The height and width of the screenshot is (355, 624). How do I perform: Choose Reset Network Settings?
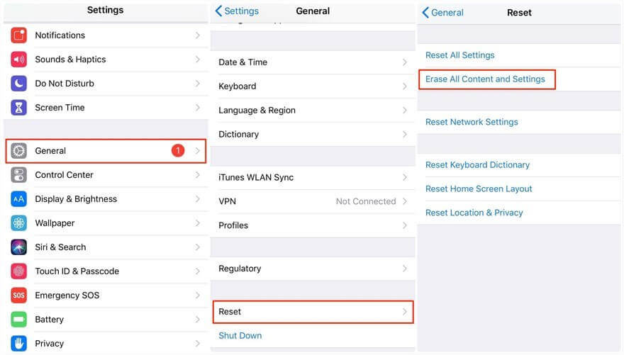coord(472,122)
